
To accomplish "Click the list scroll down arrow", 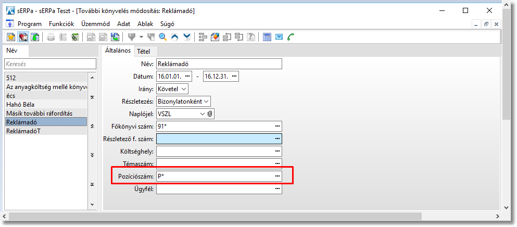I will [x=92, y=204].
